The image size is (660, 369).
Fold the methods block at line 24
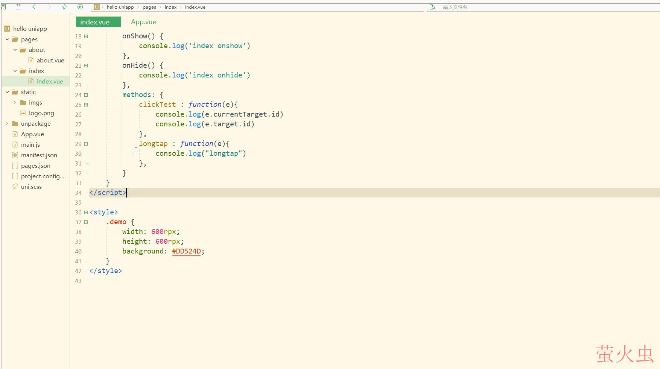point(86,95)
